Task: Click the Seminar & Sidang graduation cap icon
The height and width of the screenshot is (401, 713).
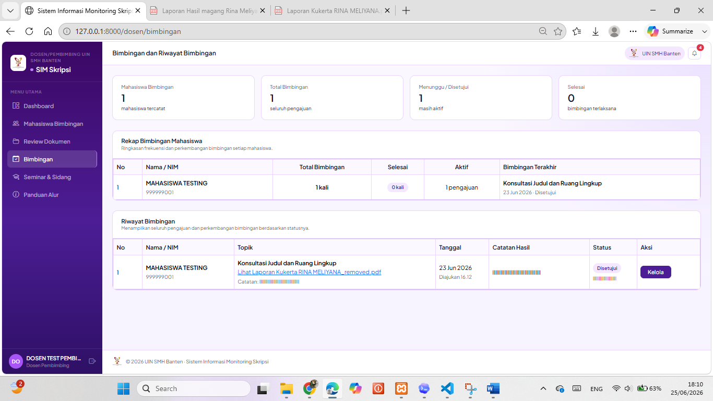Action: pos(16,177)
